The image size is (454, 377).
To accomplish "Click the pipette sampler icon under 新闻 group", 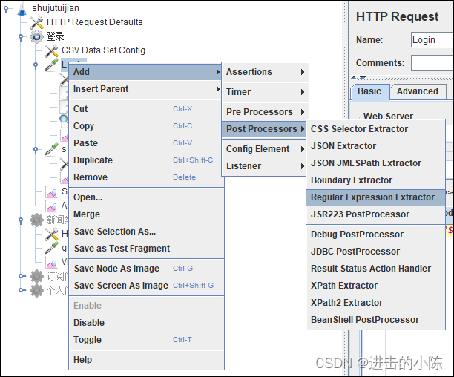I will tap(51, 248).
